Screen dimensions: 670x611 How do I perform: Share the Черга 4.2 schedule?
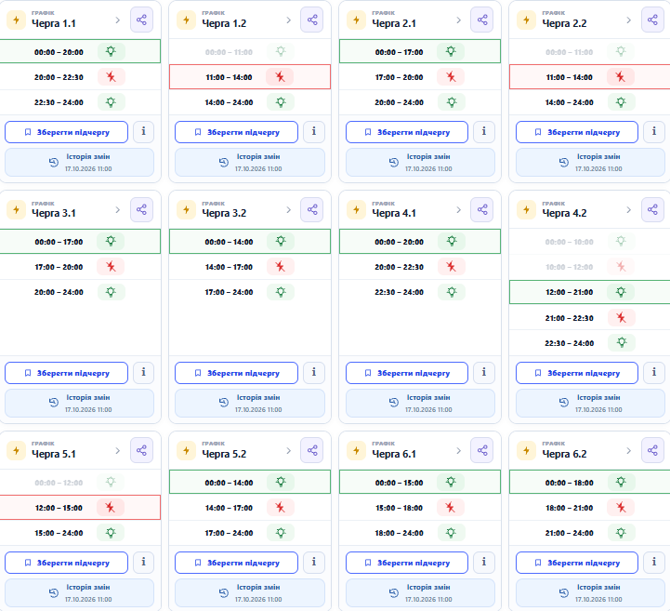pos(652,209)
